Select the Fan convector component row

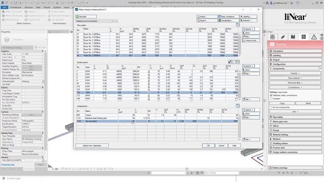point(157,121)
